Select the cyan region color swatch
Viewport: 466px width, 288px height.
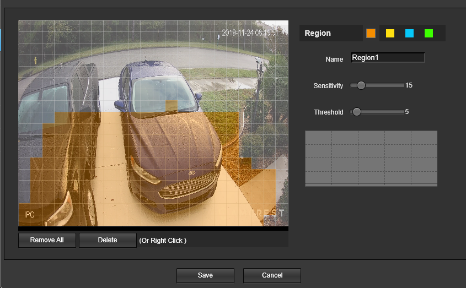click(409, 33)
